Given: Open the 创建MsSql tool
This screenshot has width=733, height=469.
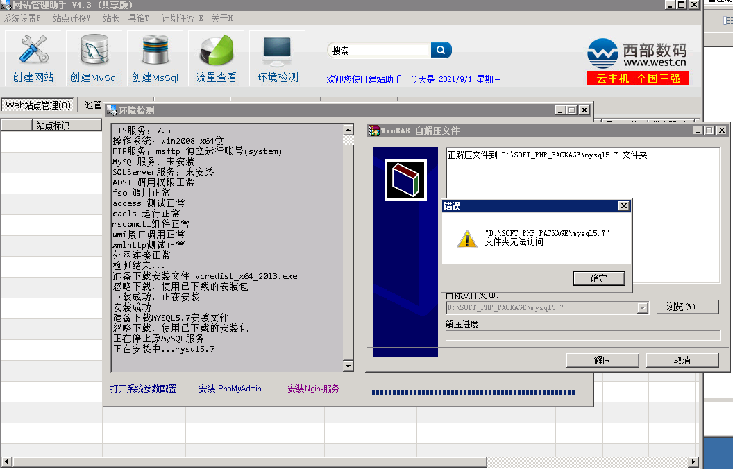Looking at the screenshot, I should (x=153, y=57).
